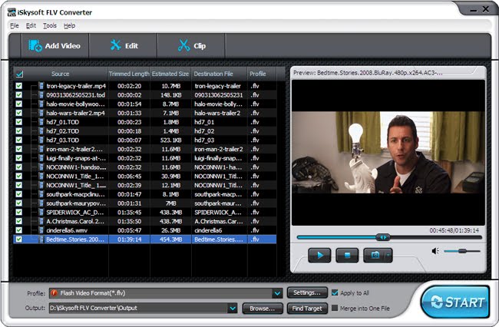Uncheck tron-legacy-trailer.mp4 checkbox
Viewport: 499px width, 327px height.
coord(18,86)
